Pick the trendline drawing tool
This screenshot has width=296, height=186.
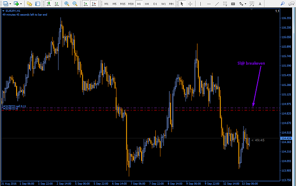(217, 4)
